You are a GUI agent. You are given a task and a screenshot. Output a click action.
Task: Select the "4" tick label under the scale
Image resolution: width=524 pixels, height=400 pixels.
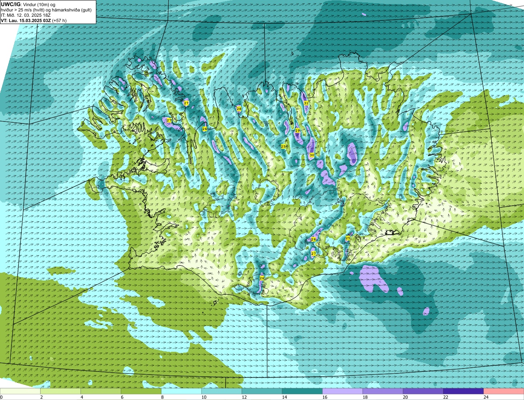[x=81, y=397]
